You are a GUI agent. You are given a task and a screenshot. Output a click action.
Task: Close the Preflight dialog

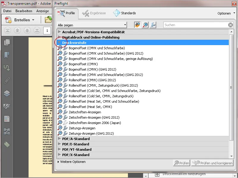(234, 4)
